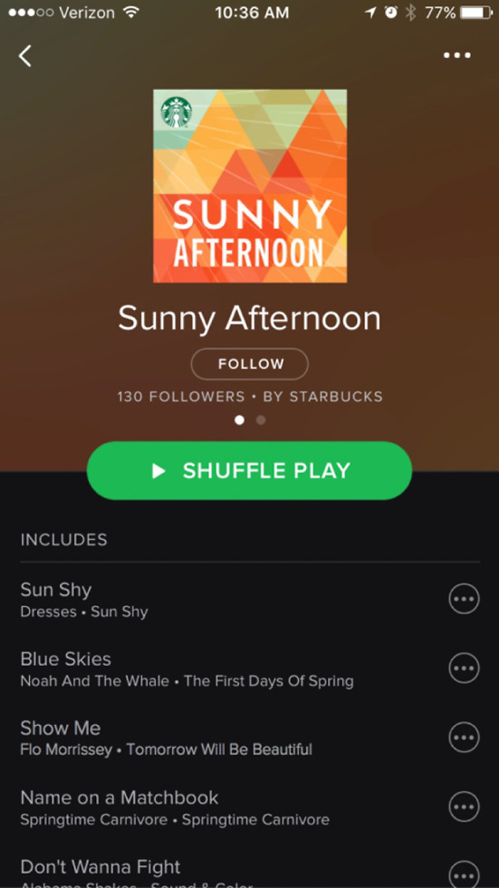Tap the Sunny Afternoon playlist title
The width and height of the screenshot is (499, 888).
[250, 318]
